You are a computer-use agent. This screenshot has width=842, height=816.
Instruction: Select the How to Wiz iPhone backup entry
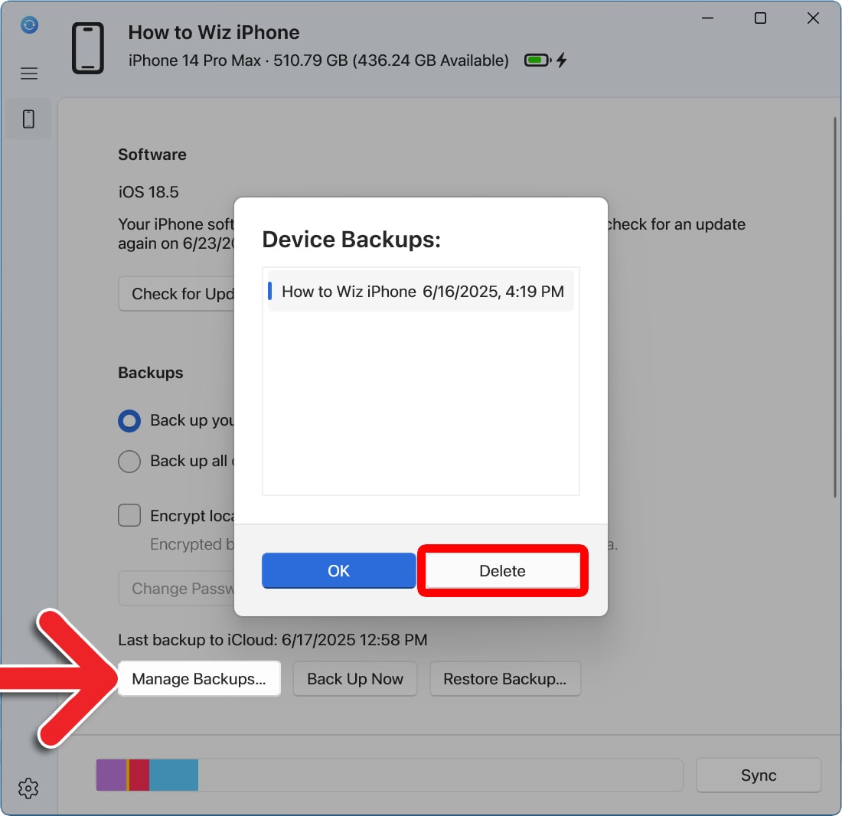pyautogui.click(x=420, y=291)
